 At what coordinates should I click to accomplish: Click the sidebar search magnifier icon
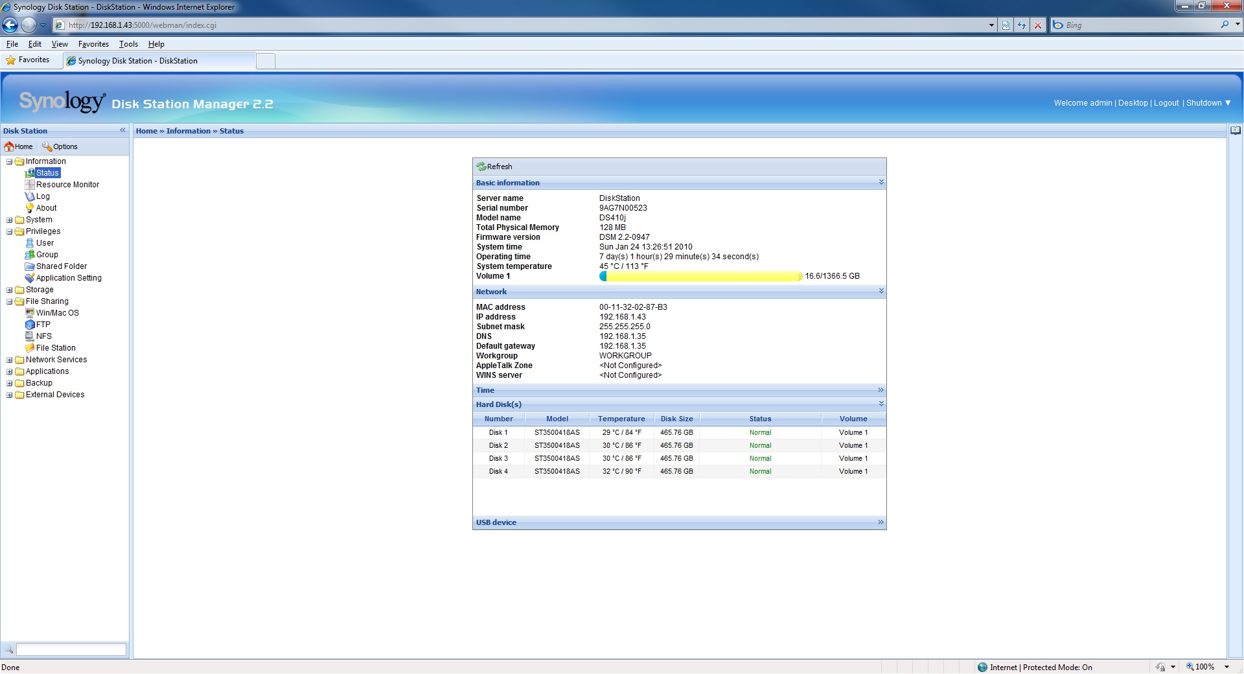(x=8, y=649)
